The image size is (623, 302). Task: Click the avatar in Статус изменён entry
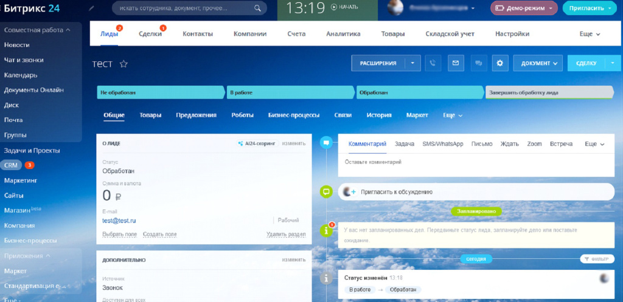click(605, 278)
